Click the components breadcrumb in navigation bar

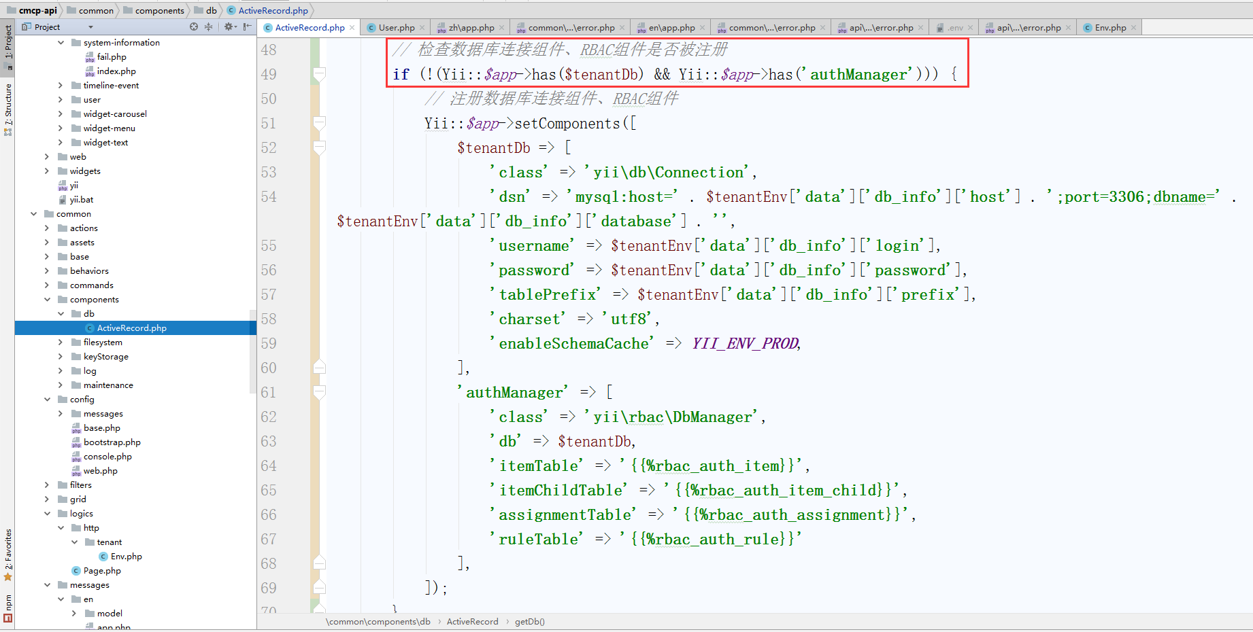tap(159, 10)
